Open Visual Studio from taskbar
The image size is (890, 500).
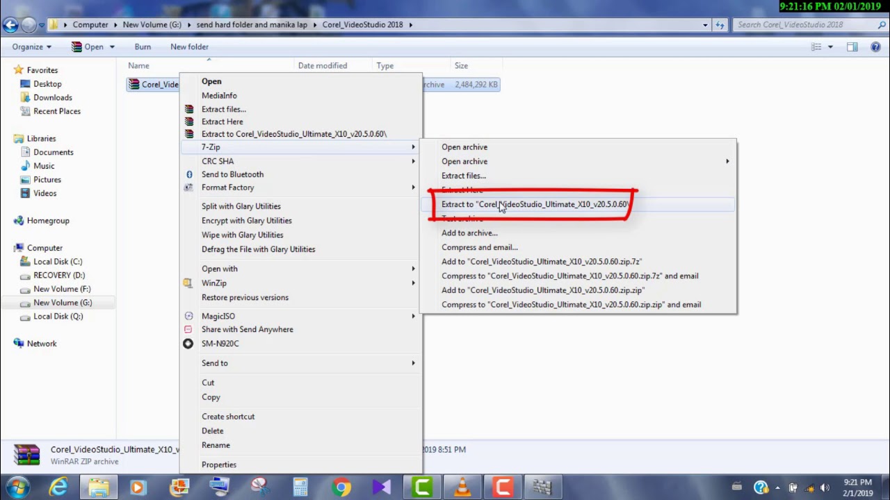tap(381, 487)
